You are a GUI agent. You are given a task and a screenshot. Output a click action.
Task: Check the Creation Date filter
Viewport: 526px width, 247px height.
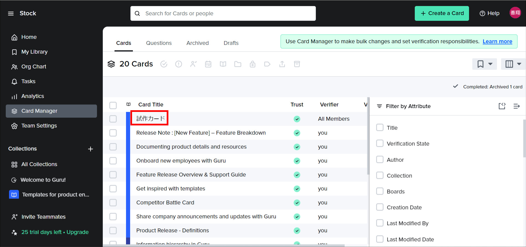point(380,207)
